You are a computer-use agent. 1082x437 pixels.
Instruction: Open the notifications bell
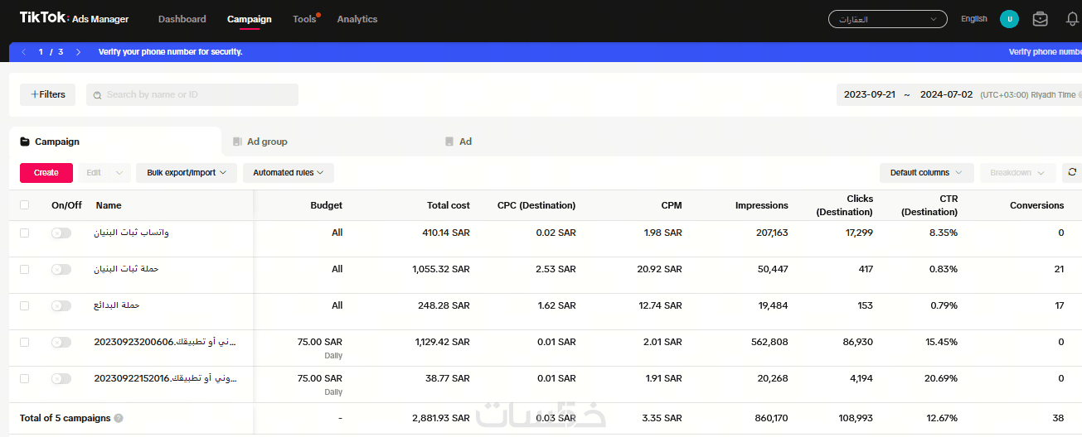point(1072,19)
